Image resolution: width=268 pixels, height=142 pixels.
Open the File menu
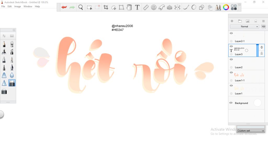(3, 7)
